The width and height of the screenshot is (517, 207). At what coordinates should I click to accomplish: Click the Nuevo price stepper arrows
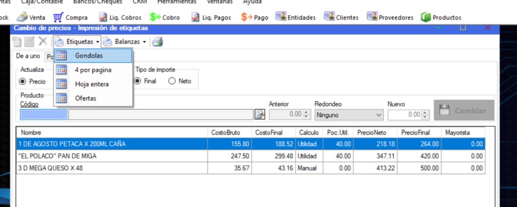coord(424,115)
